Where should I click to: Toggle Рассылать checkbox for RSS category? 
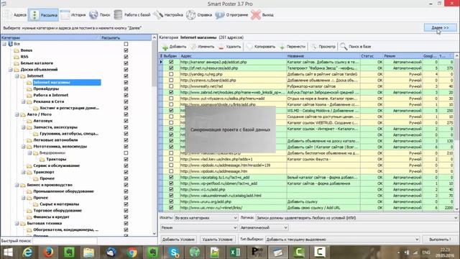pyautogui.click(x=126, y=57)
